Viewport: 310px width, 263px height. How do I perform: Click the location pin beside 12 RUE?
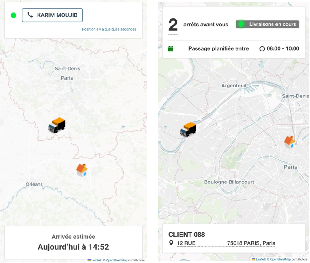tap(171, 243)
